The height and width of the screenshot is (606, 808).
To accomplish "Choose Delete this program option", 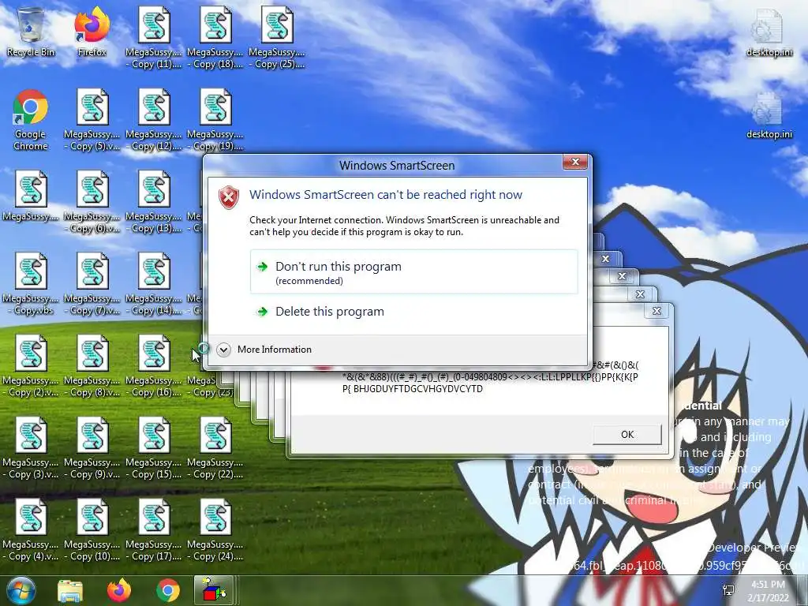I will click(413, 311).
